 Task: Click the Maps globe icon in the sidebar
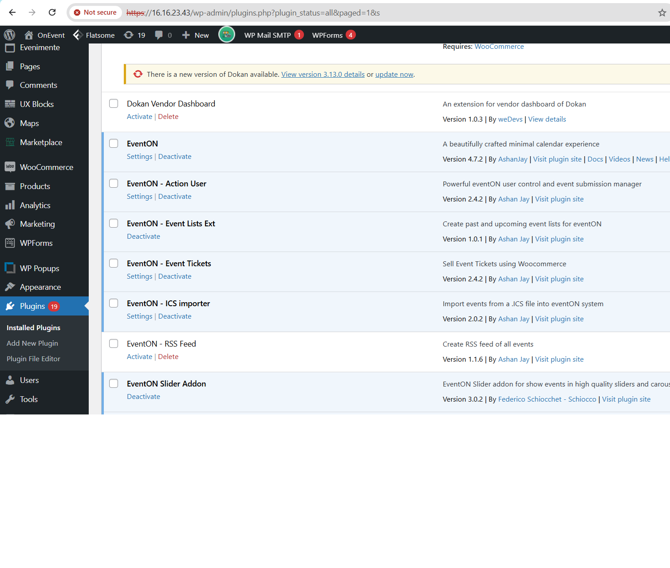10,123
